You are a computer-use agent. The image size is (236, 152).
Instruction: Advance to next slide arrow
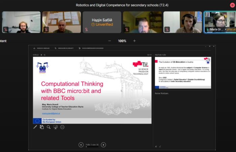(x=104, y=145)
